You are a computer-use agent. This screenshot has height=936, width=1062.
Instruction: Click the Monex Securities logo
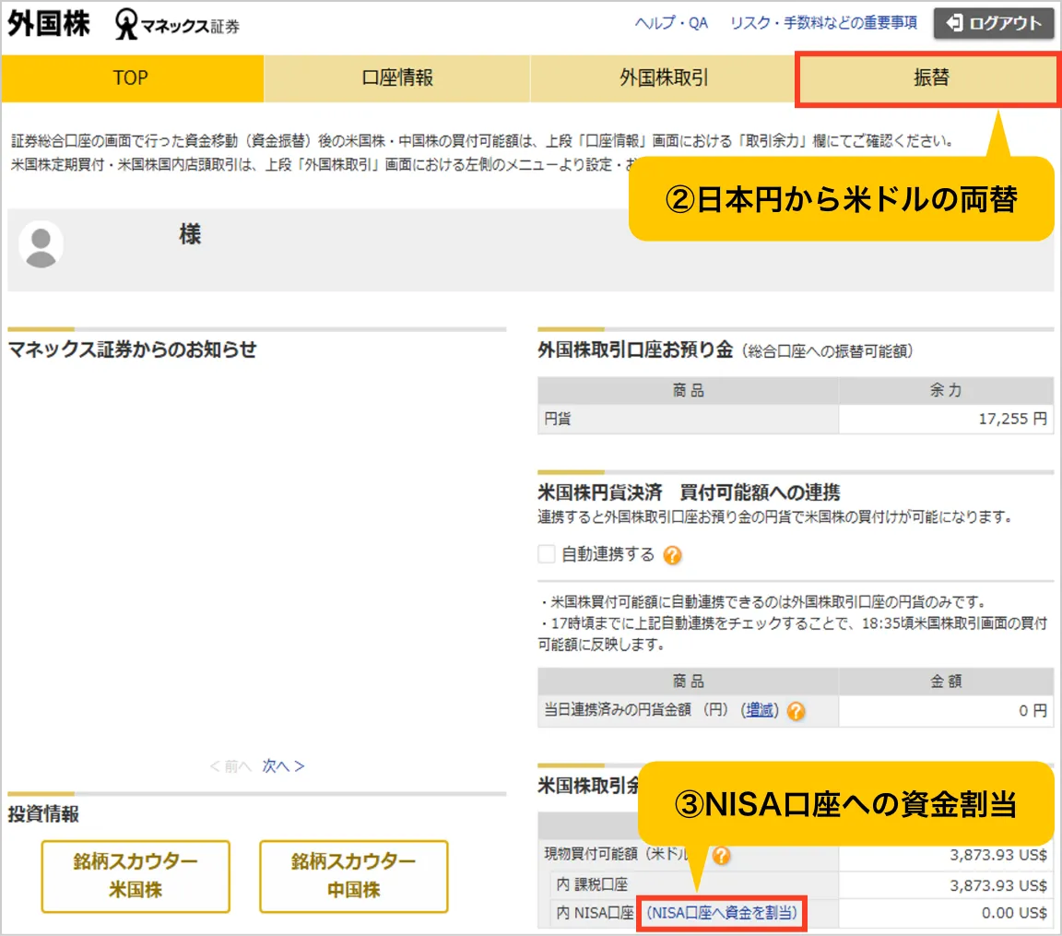[x=177, y=25]
